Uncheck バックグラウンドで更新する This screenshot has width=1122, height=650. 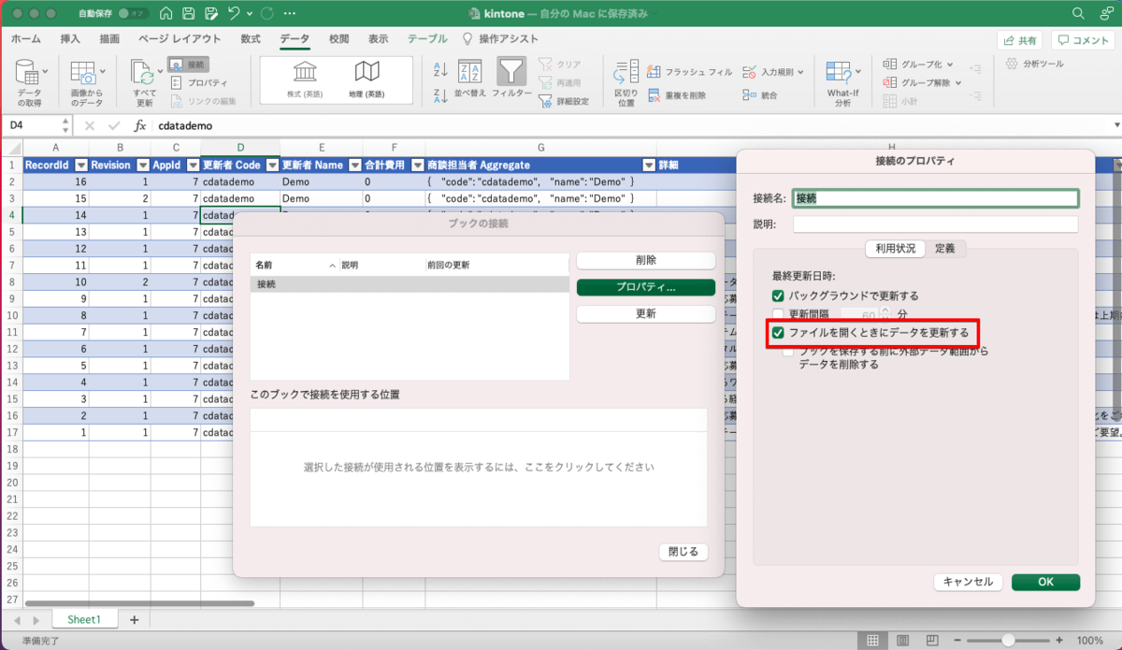(778, 296)
